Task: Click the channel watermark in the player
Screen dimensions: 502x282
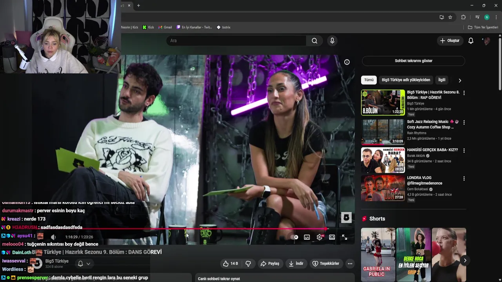Action: 346,218
